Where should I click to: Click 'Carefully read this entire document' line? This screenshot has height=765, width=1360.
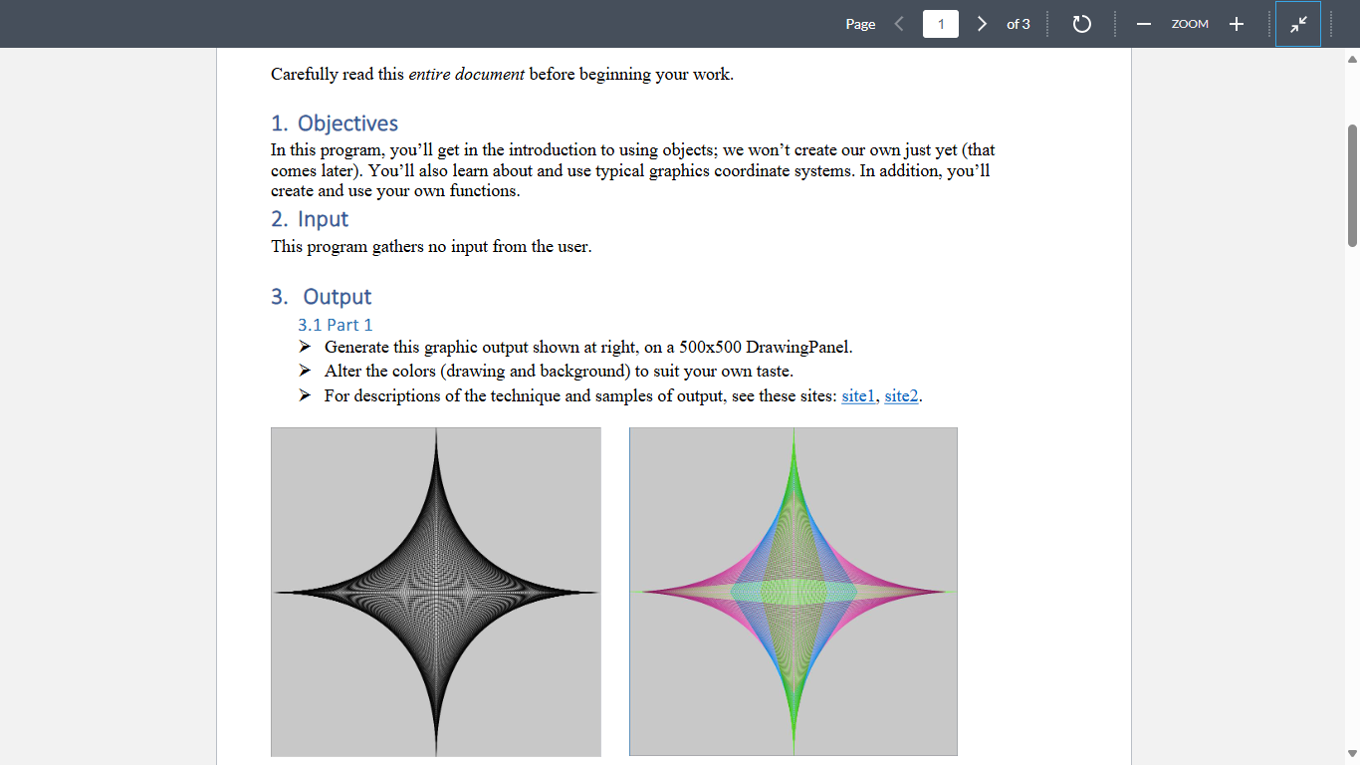click(502, 75)
